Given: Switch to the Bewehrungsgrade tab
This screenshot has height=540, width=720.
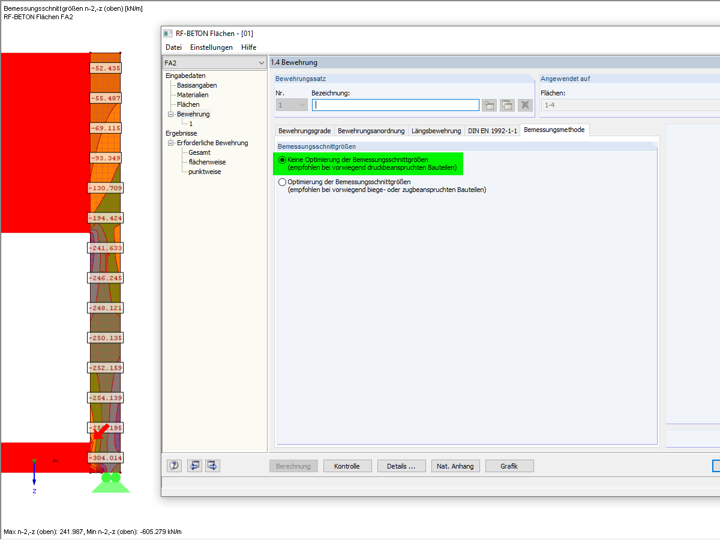Looking at the screenshot, I should tap(304, 131).
